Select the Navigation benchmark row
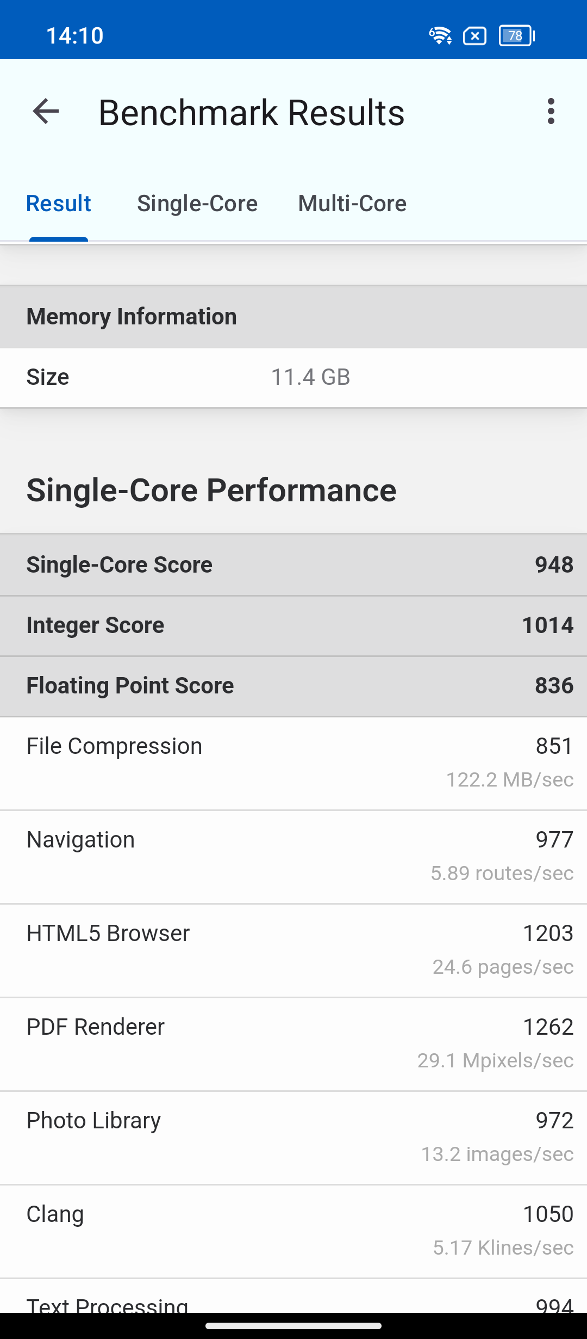The image size is (587, 1339). (x=293, y=856)
